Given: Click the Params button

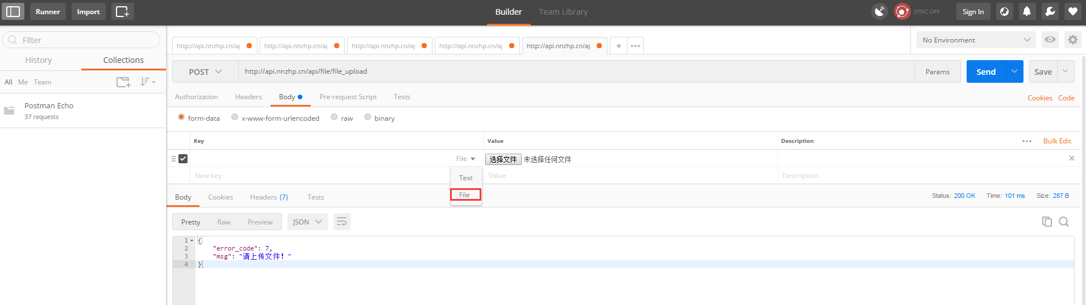Looking at the screenshot, I should click(937, 71).
